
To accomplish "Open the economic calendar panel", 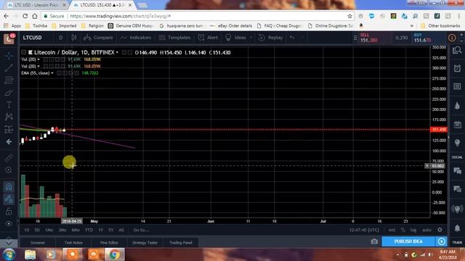I will click(x=457, y=124).
